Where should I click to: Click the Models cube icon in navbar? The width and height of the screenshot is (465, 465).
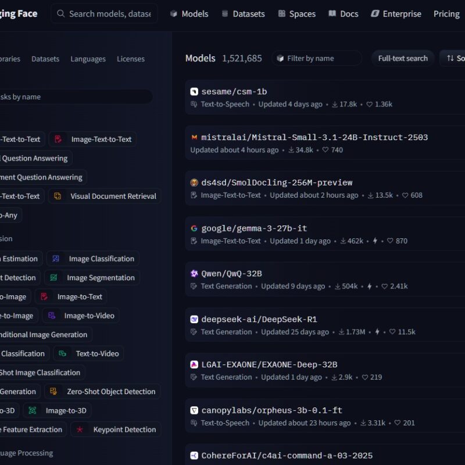pyautogui.click(x=173, y=13)
